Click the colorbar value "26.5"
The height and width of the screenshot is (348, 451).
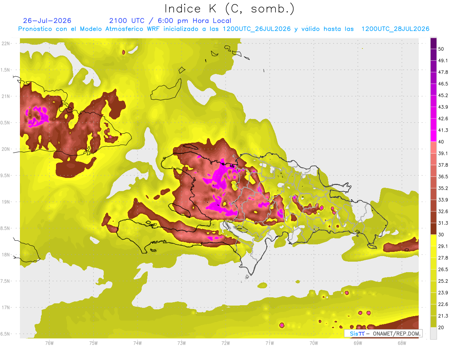coord(443,270)
